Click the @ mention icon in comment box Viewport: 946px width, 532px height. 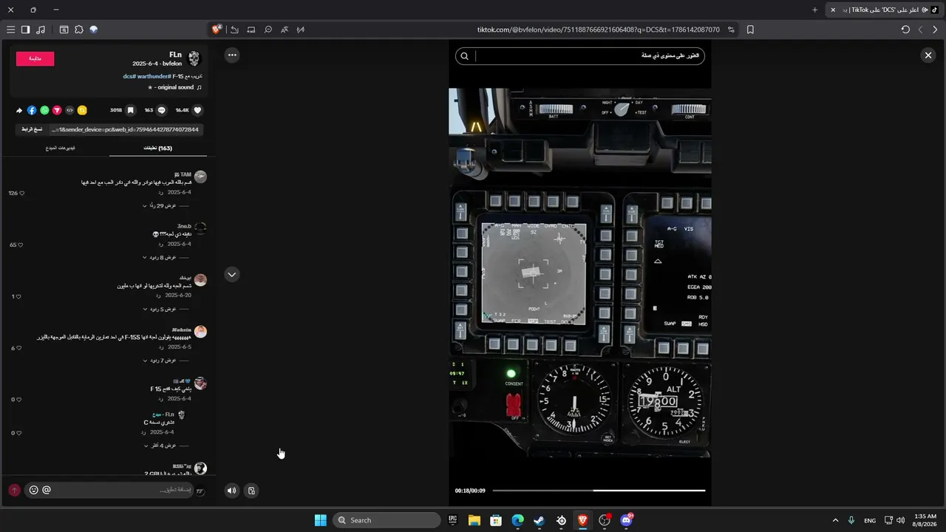click(x=47, y=490)
